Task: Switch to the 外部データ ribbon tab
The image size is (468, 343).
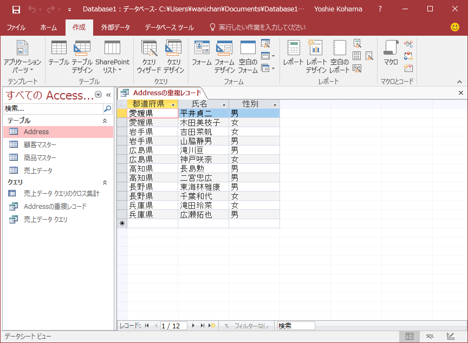Action: [115, 28]
